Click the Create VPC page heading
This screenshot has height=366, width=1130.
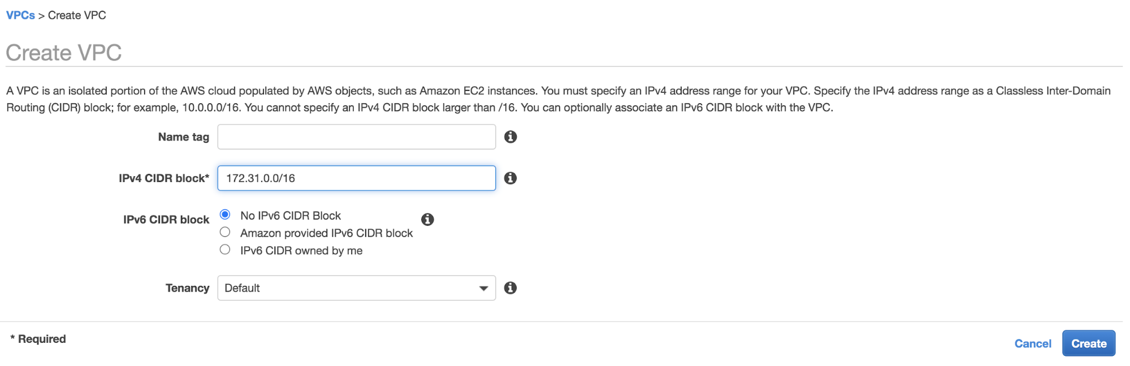point(64,52)
